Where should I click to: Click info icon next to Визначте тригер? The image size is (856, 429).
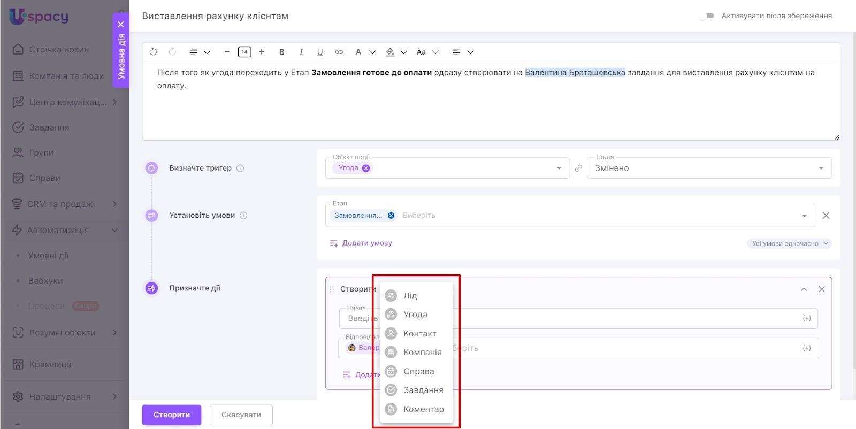point(240,168)
